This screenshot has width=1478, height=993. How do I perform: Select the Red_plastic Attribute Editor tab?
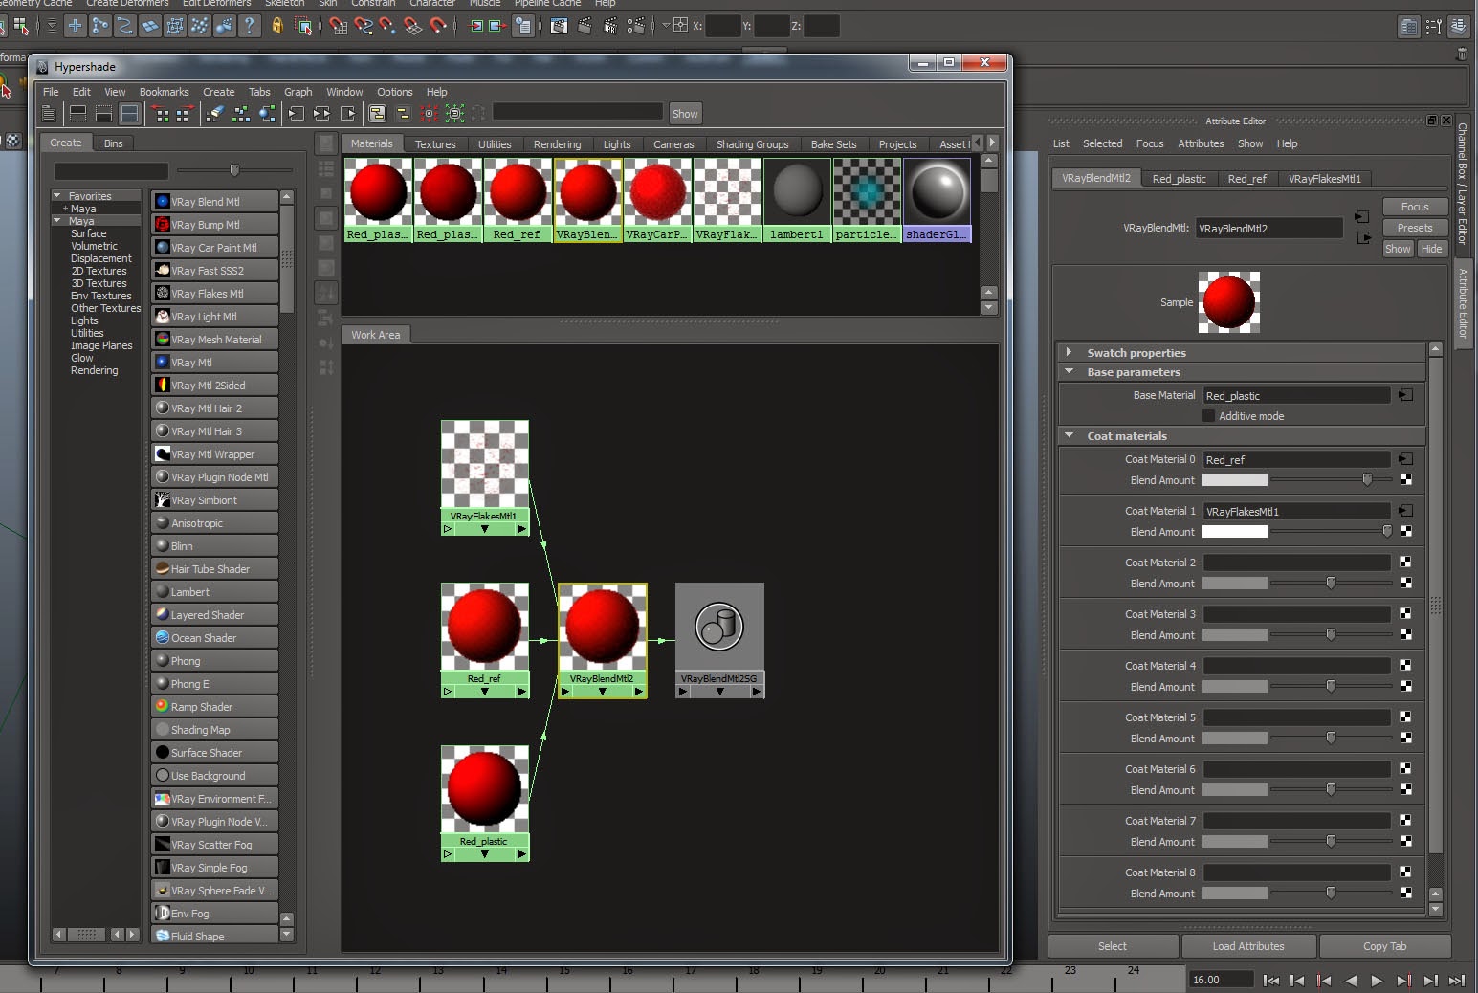click(x=1179, y=179)
